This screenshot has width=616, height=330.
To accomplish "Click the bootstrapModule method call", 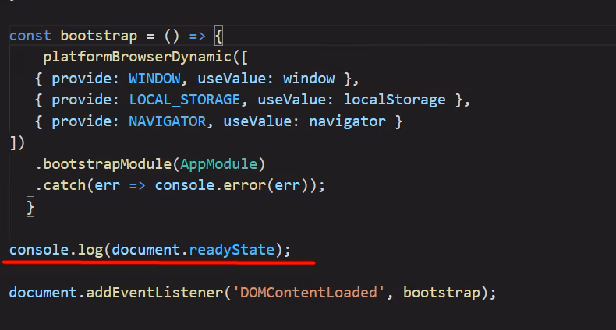I will click(108, 164).
